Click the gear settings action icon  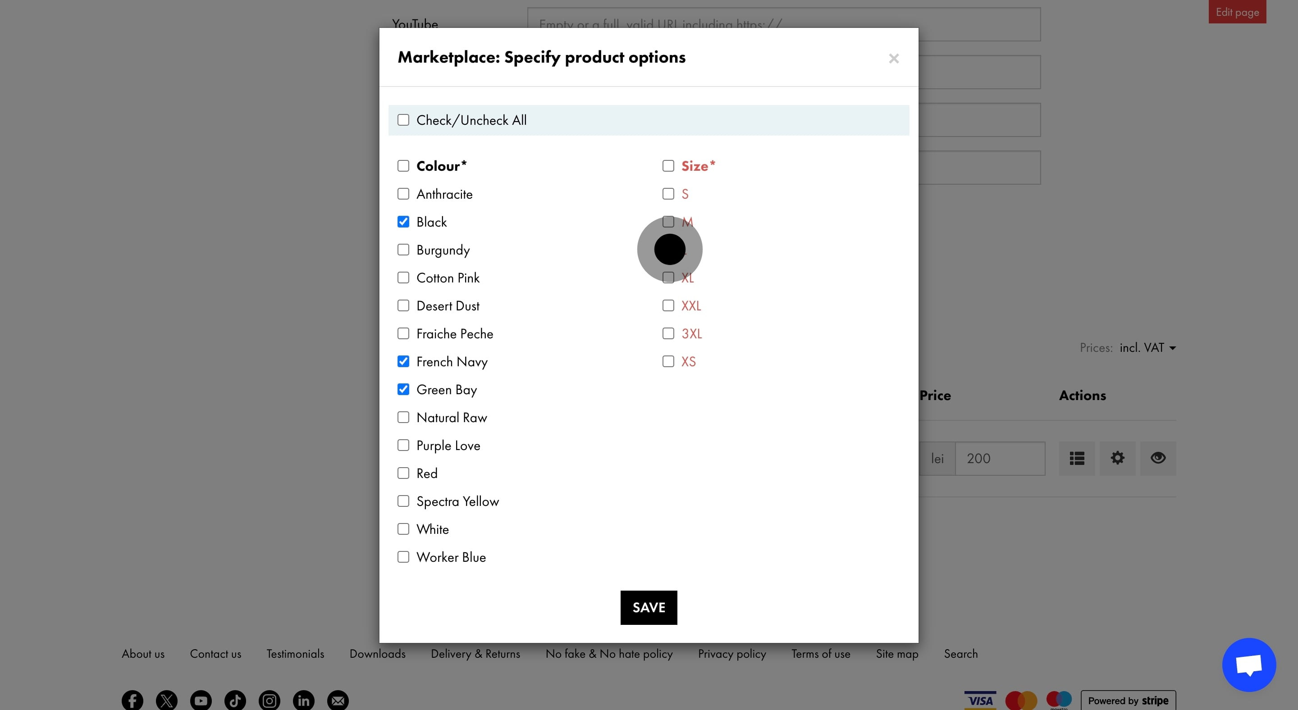[1117, 458]
